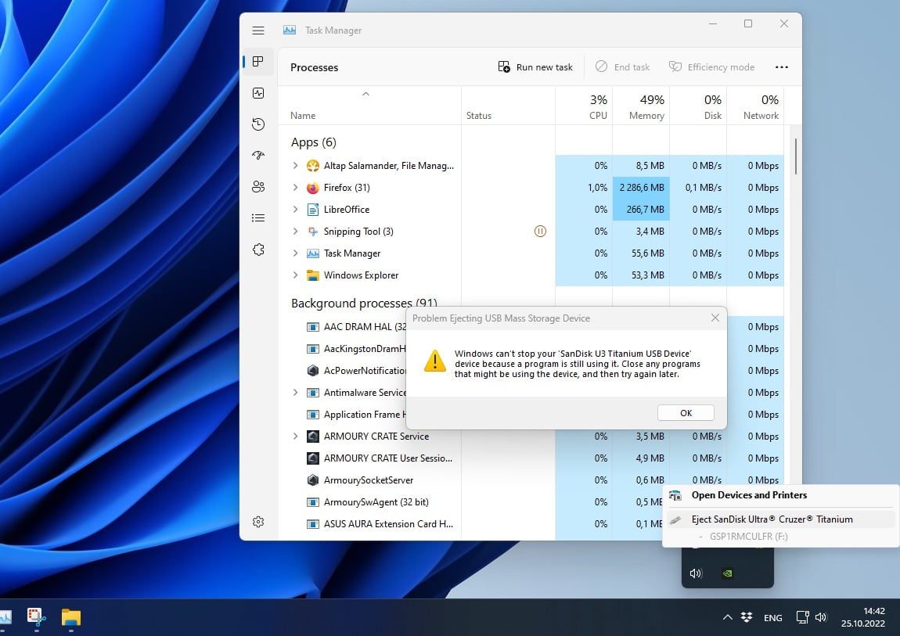This screenshot has height=636, width=900.
Task: Toggle Efficiency mode button
Action: [711, 67]
